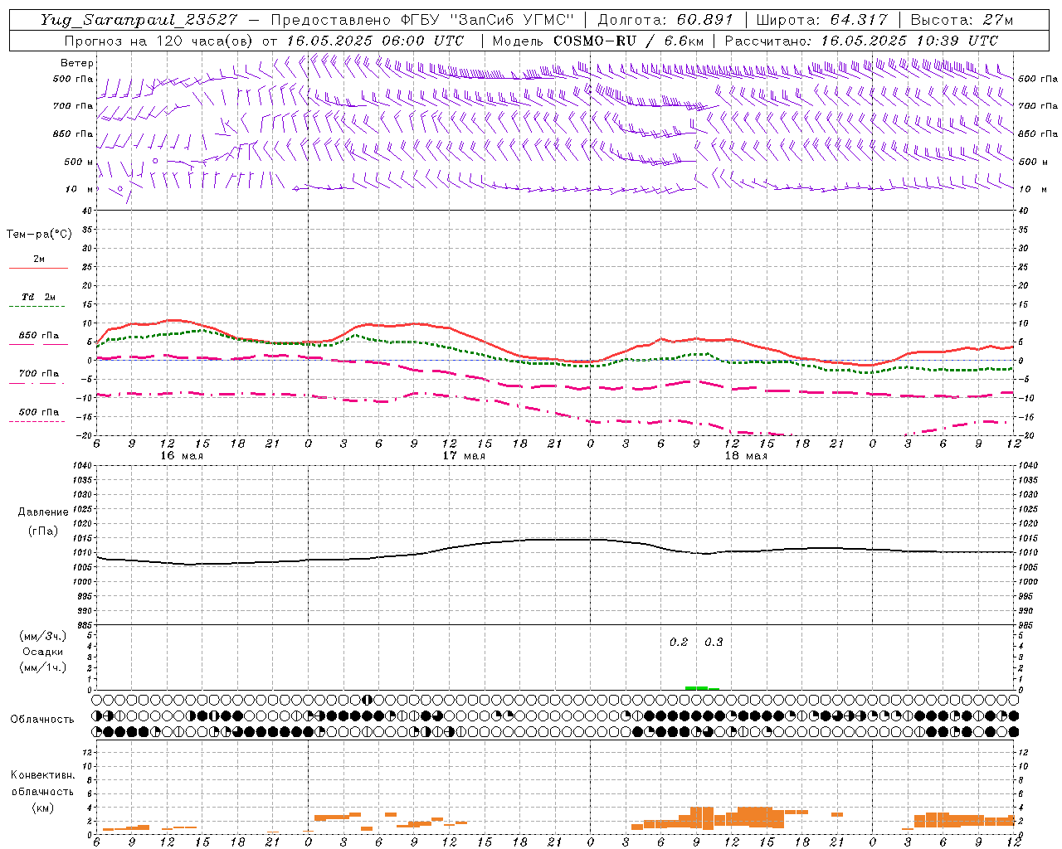Select '700 гПа' entry in temperature legend

coord(39,374)
